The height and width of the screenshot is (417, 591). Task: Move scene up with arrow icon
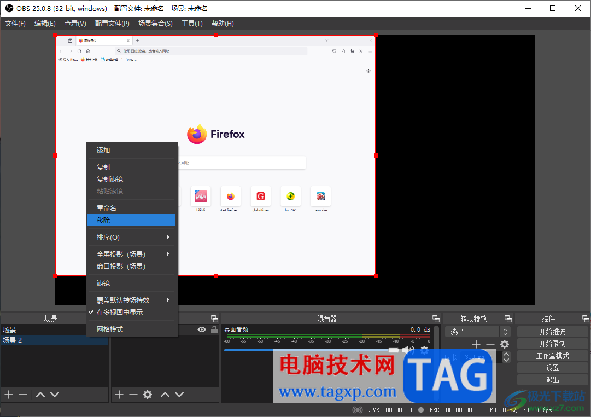[x=40, y=395]
